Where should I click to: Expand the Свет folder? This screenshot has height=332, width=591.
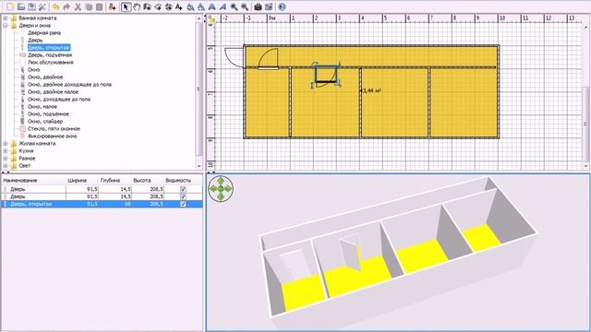(x=6, y=166)
